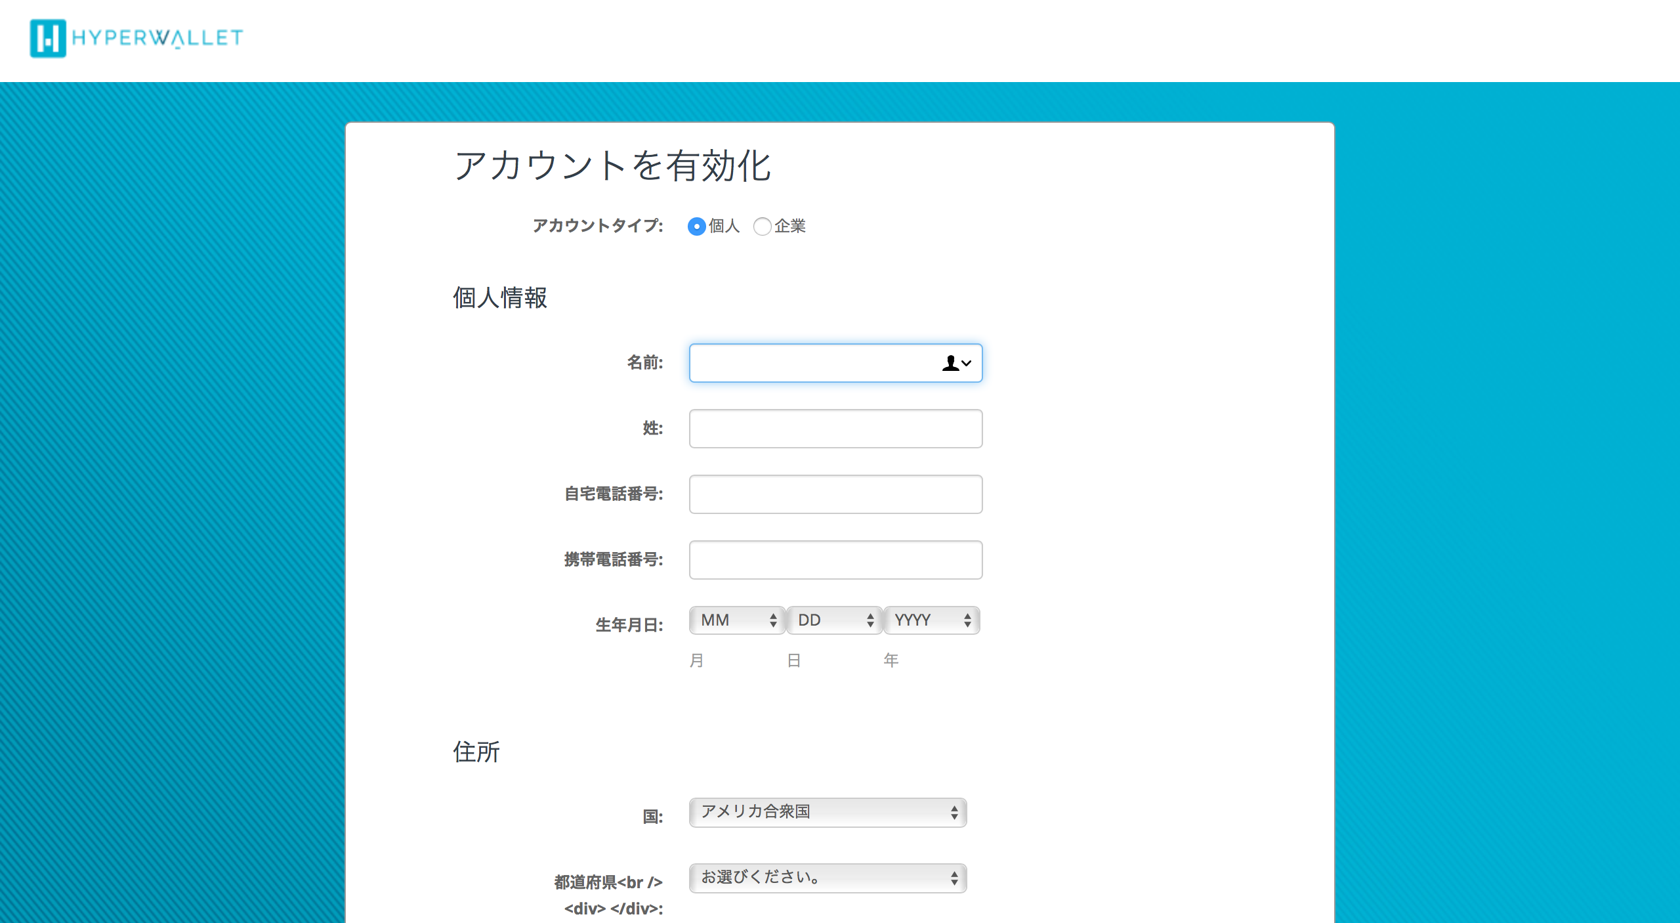This screenshot has width=1680, height=923.
Task: Click the 国: field label
Action: [x=653, y=817]
